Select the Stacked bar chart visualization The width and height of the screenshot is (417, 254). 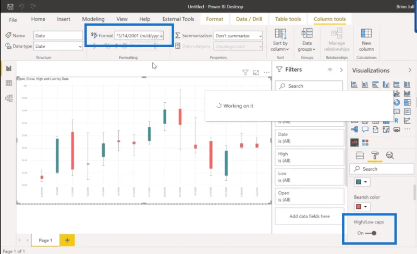point(354,85)
